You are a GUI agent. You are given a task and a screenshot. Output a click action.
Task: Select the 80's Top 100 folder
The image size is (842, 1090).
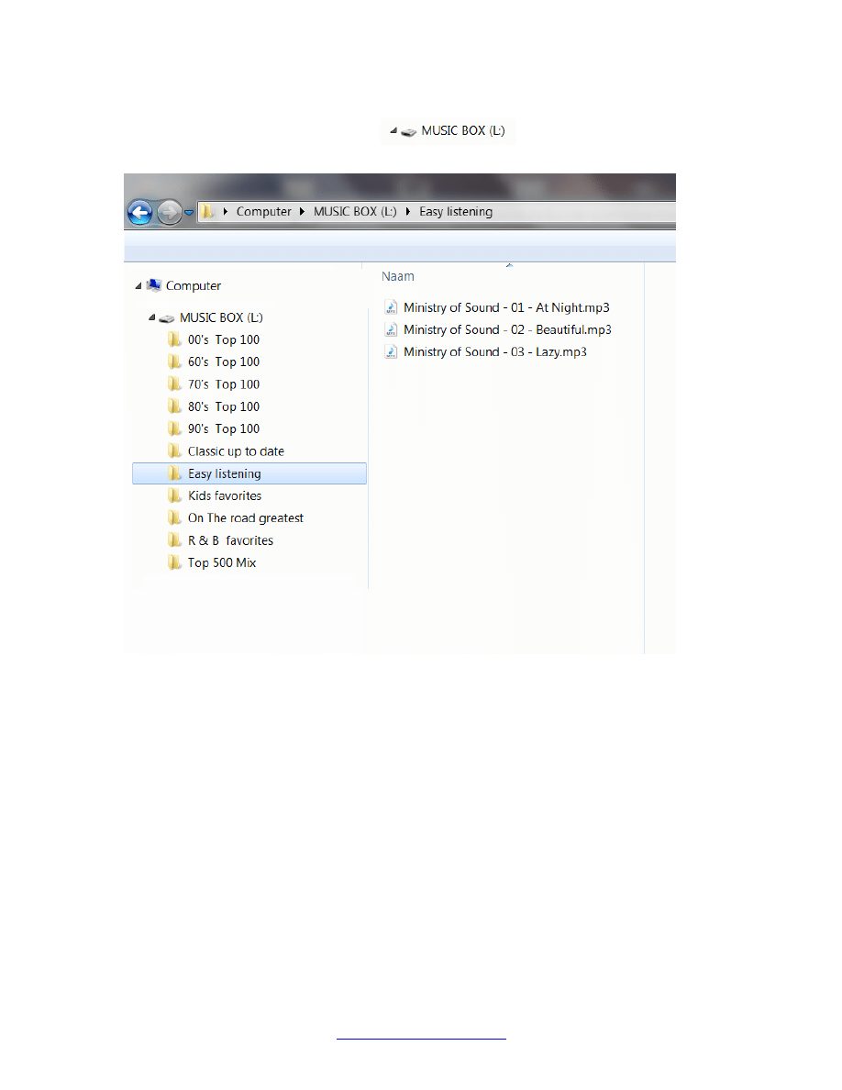(223, 406)
